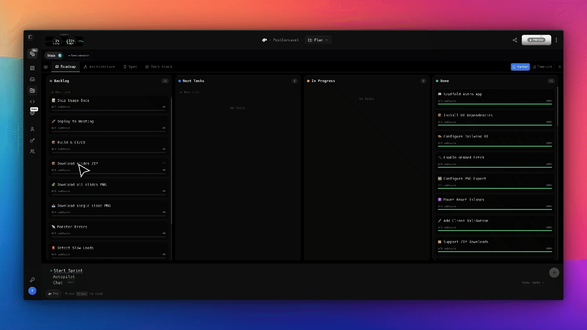Open the Plan dropdown in breadcrumb
The width and height of the screenshot is (587, 330).
318,40
